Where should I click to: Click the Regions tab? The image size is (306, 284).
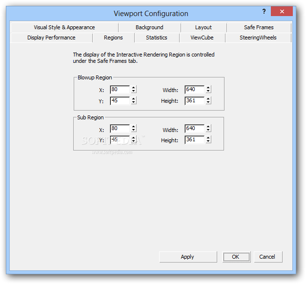pyautogui.click(x=113, y=38)
